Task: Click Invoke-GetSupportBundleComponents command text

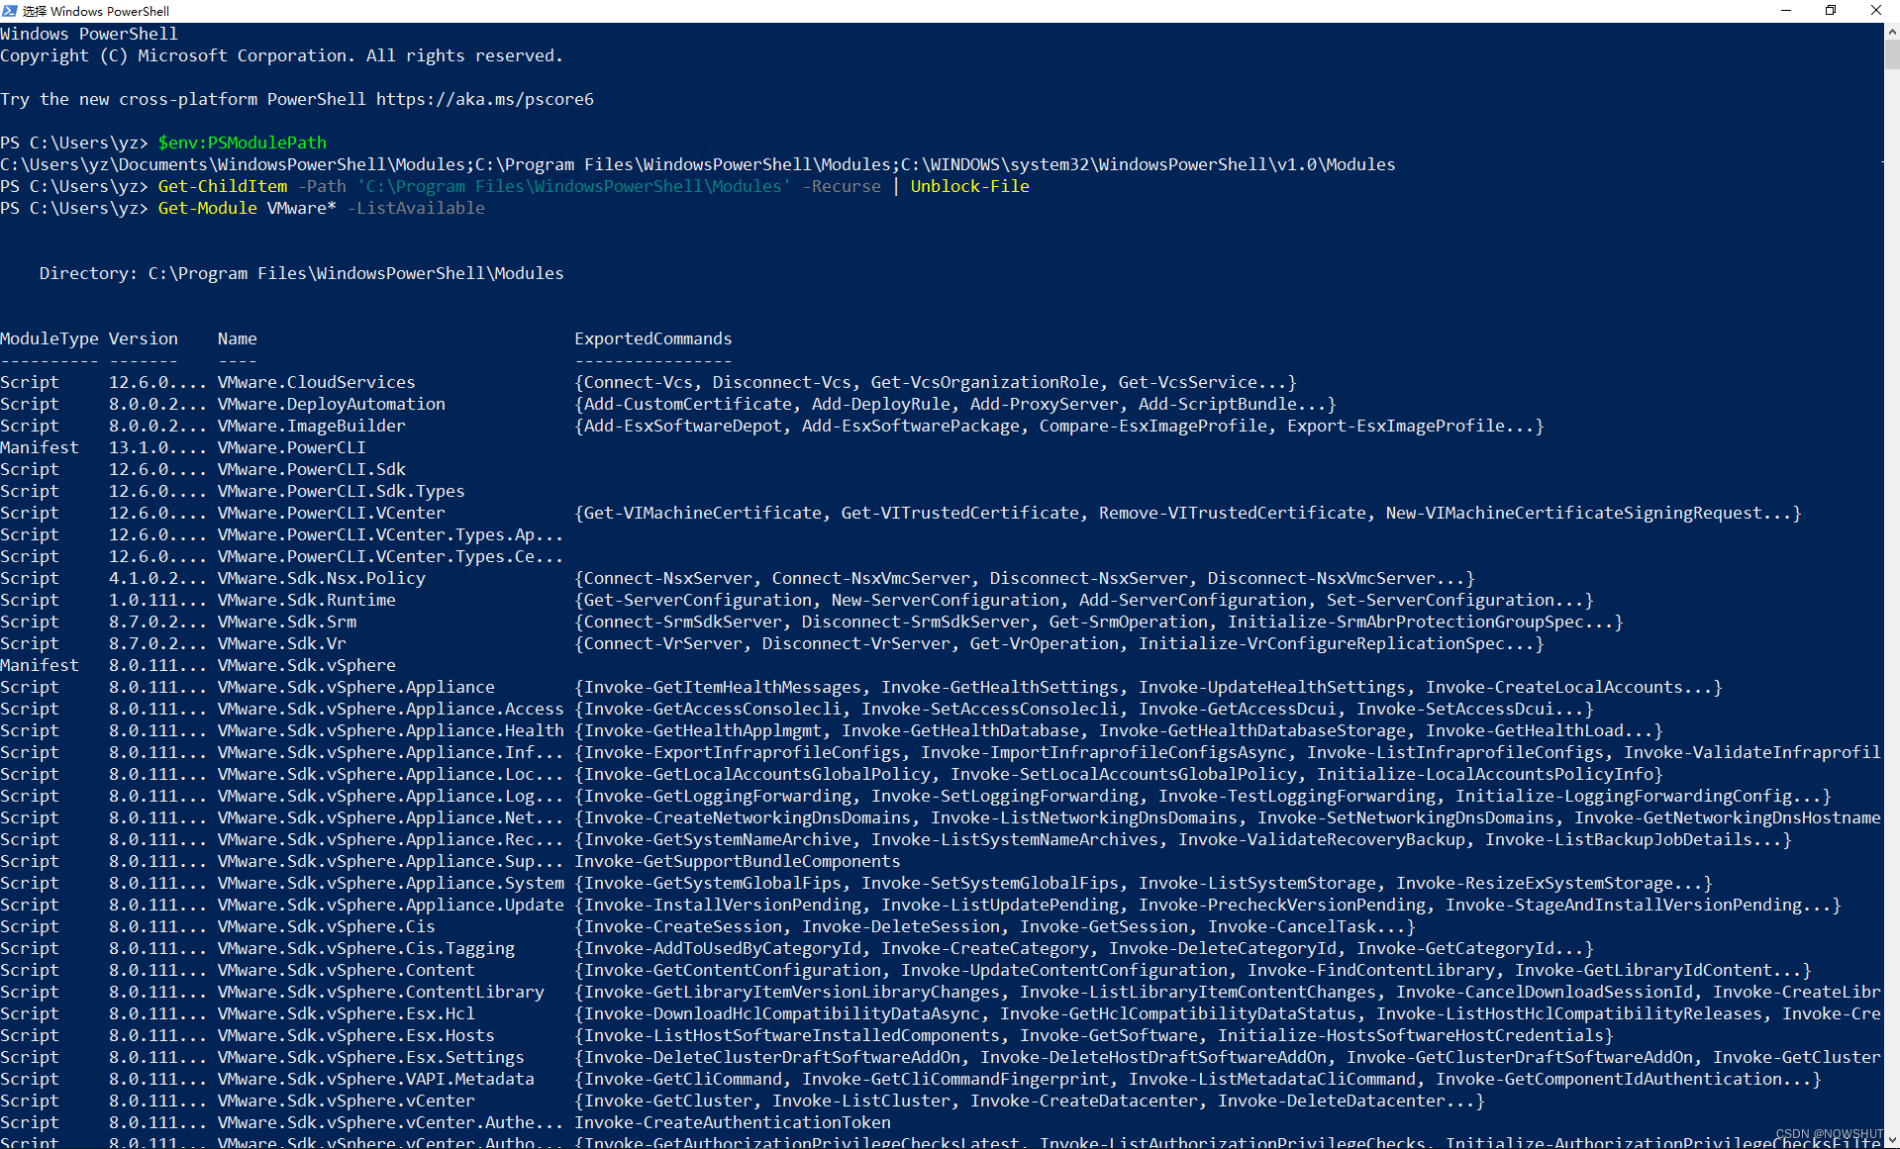Action: click(x=738, y=861)
